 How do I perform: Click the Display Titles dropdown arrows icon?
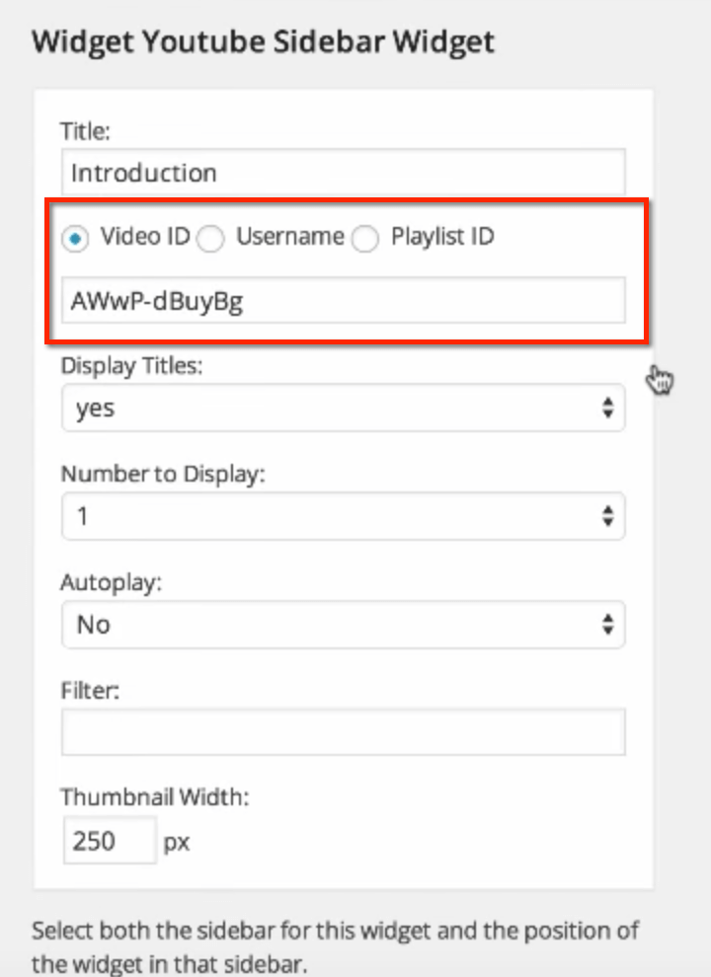608,409
